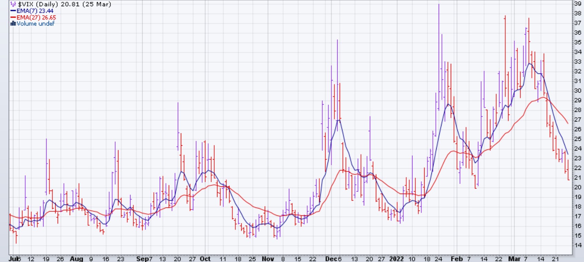Select the Mar label on date axis
The height and width of the screenshot is (262, 584).
[x=514, y=259]
